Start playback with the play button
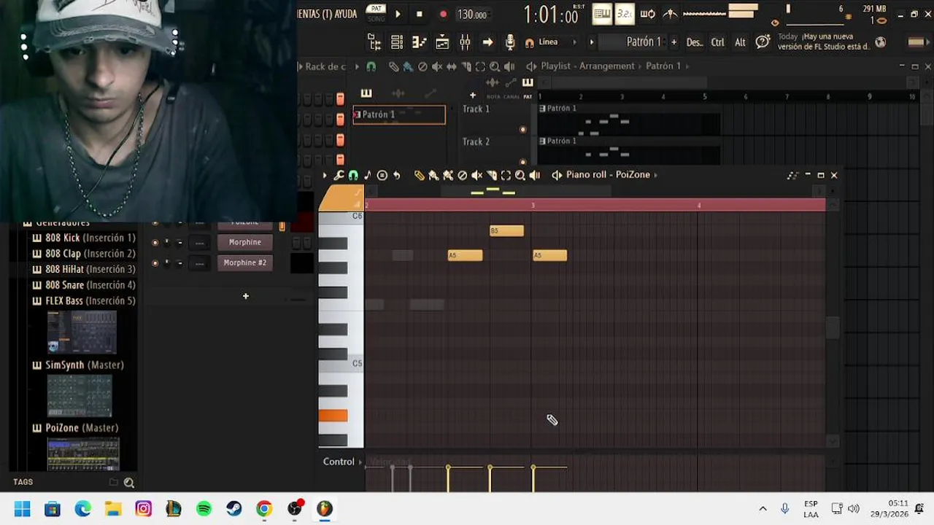This screenshot has width=934, height=525. pos(398,14)
